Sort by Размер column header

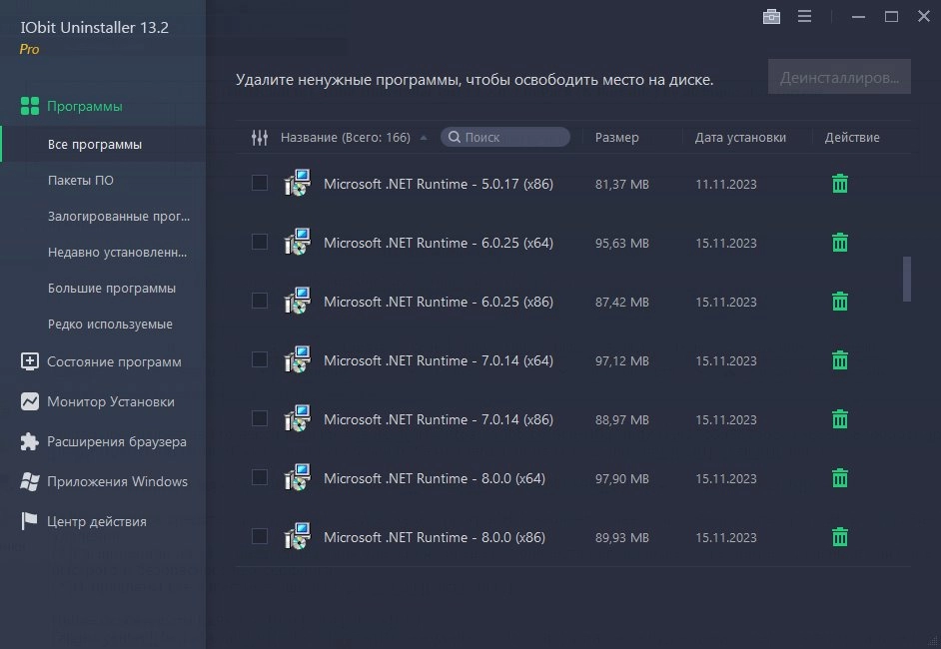[x=616, y=138]
